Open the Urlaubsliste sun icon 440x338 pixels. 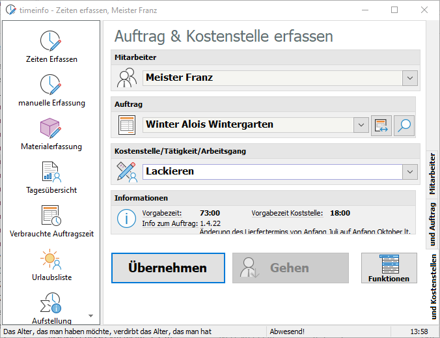[x=51, y=261]
